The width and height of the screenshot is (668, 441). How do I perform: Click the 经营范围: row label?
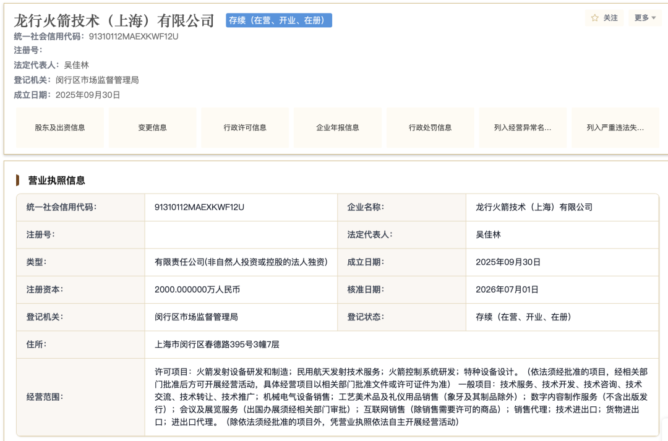tap(45, 396)
